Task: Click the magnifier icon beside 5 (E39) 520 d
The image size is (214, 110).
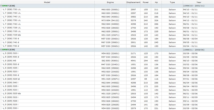Action: pos(3,64)
